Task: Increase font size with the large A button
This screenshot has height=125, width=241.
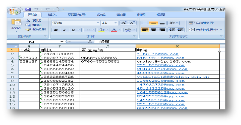Action: click(x=124, y=23)
